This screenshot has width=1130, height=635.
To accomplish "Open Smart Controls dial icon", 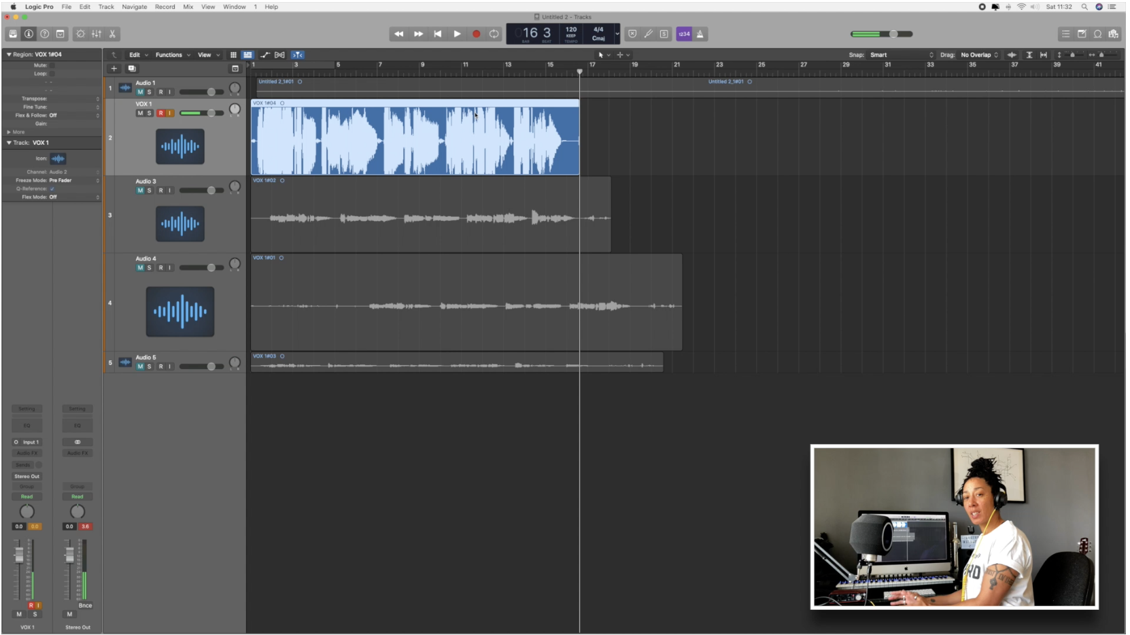I will (x=80, y=34).
